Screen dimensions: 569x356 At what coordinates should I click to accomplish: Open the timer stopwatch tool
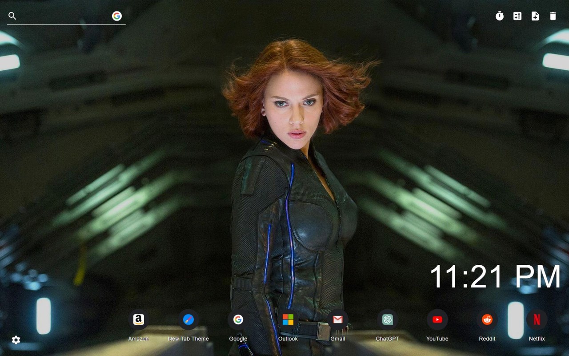(x=500, y=16)
